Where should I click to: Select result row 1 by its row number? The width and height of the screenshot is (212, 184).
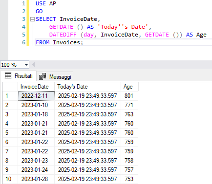pyautogui.click(x=10, y=96)
